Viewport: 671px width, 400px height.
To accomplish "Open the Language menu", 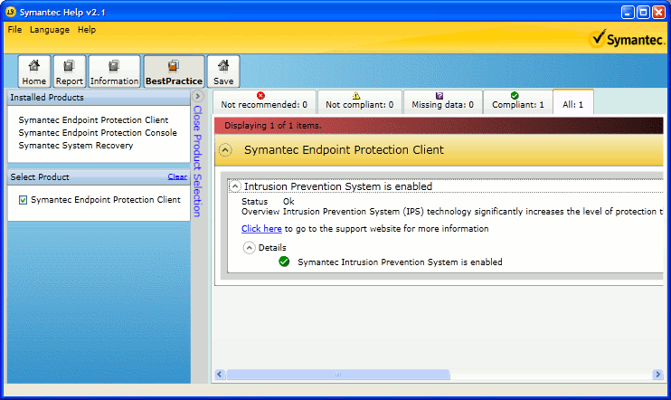I will [50, 30].
